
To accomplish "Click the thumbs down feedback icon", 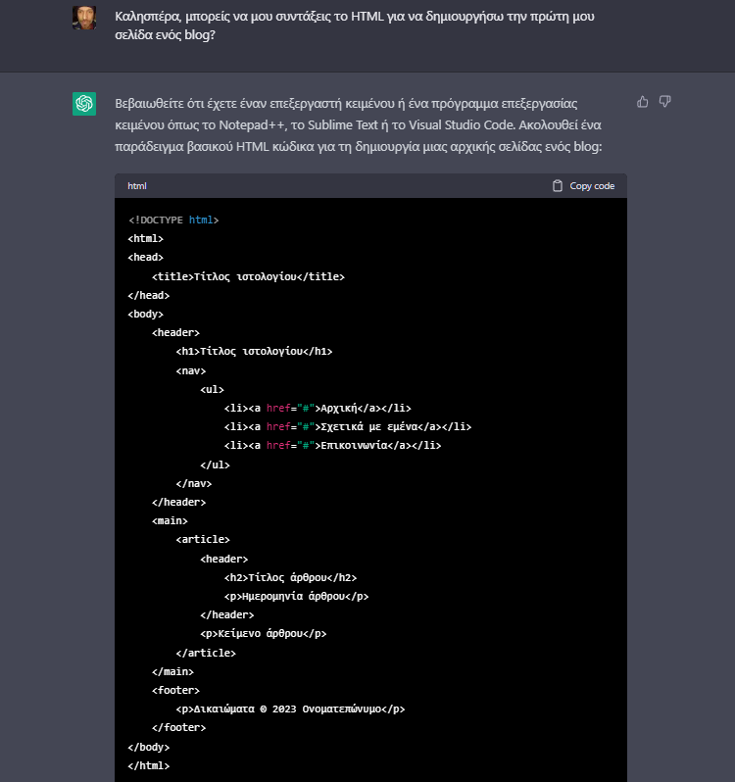I will (664, 102).
